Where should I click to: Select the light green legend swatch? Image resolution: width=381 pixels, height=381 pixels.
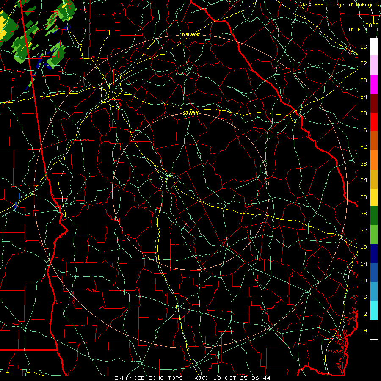[374, 235]
